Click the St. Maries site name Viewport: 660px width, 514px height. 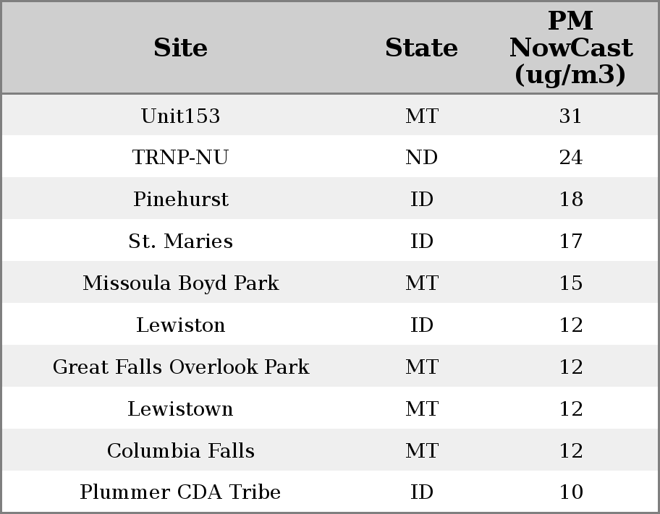(x=180, y=241)
